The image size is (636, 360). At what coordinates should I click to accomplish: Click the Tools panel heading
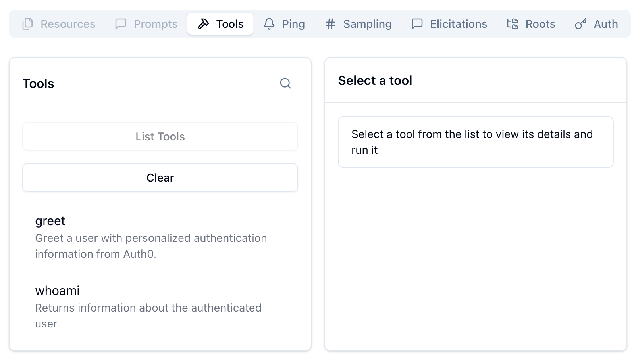[38, 84]
